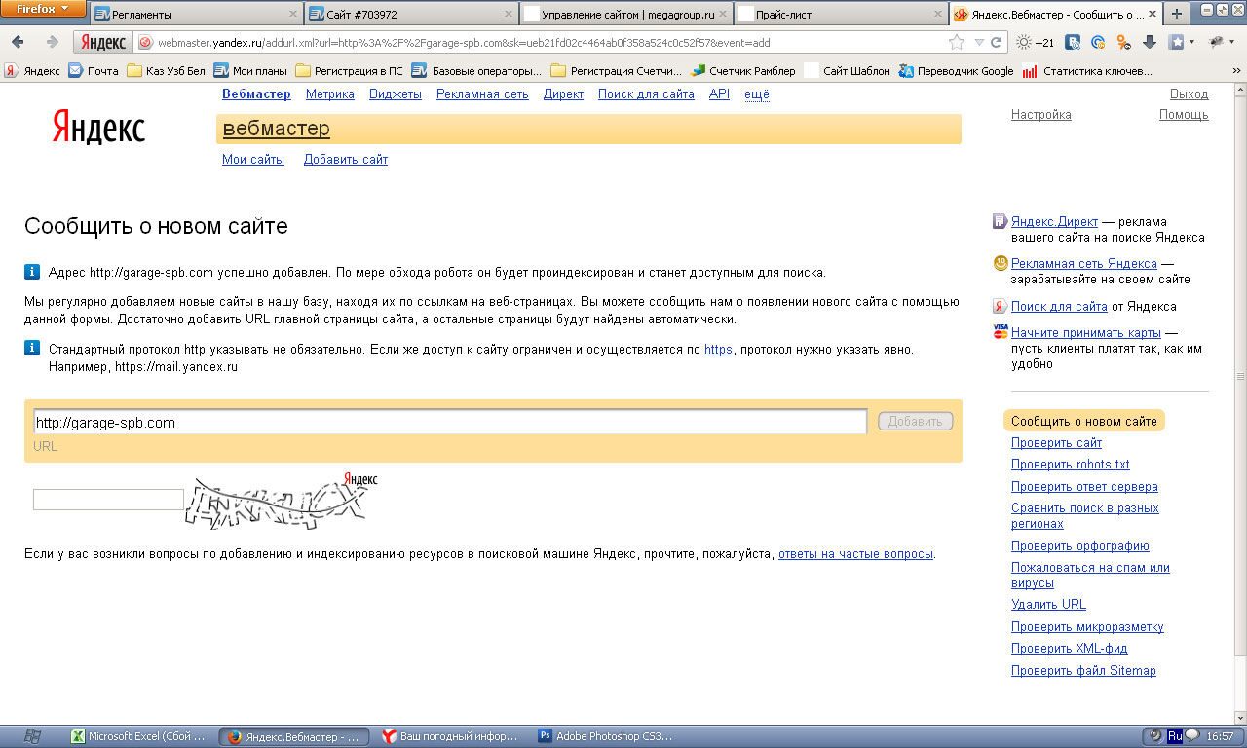Screen dimensions: 1247x748
Task: Click the browser Forward arrow
Action: point(52,42)
